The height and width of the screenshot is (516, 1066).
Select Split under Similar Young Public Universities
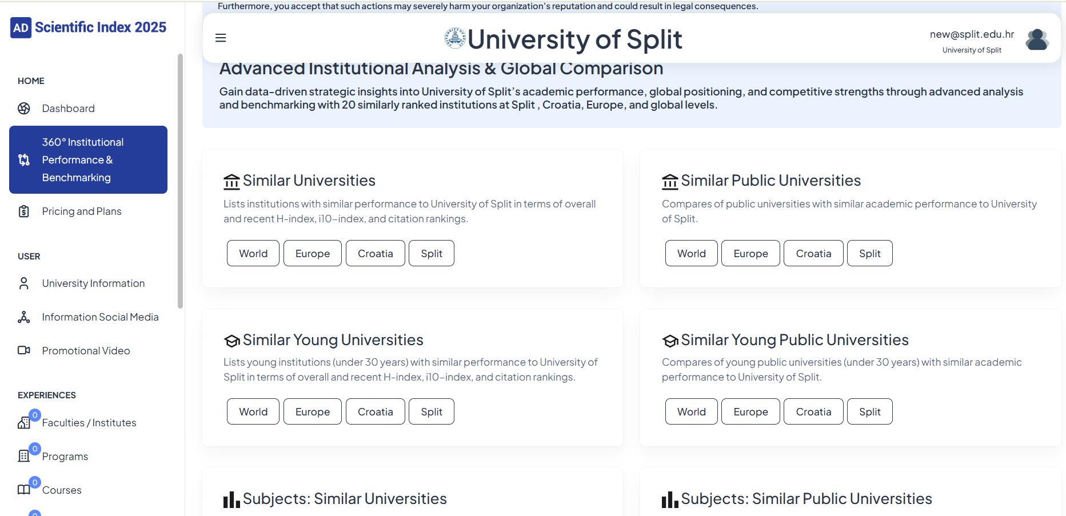pyautogui.click(x=869, y=411)
